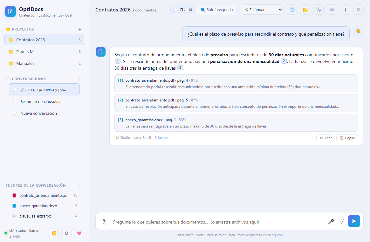Open the Papers ML project

45,52
